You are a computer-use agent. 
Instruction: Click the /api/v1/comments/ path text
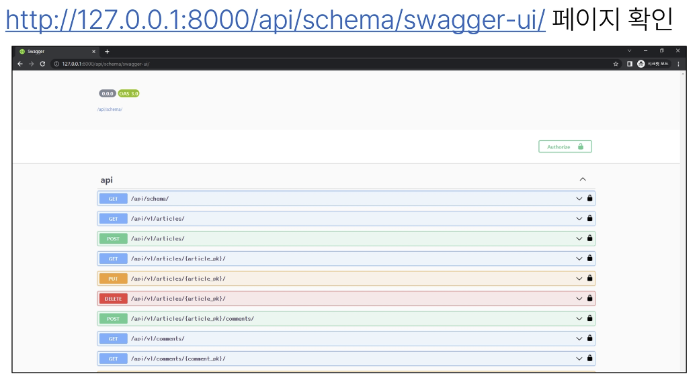(x=158, y=339)
